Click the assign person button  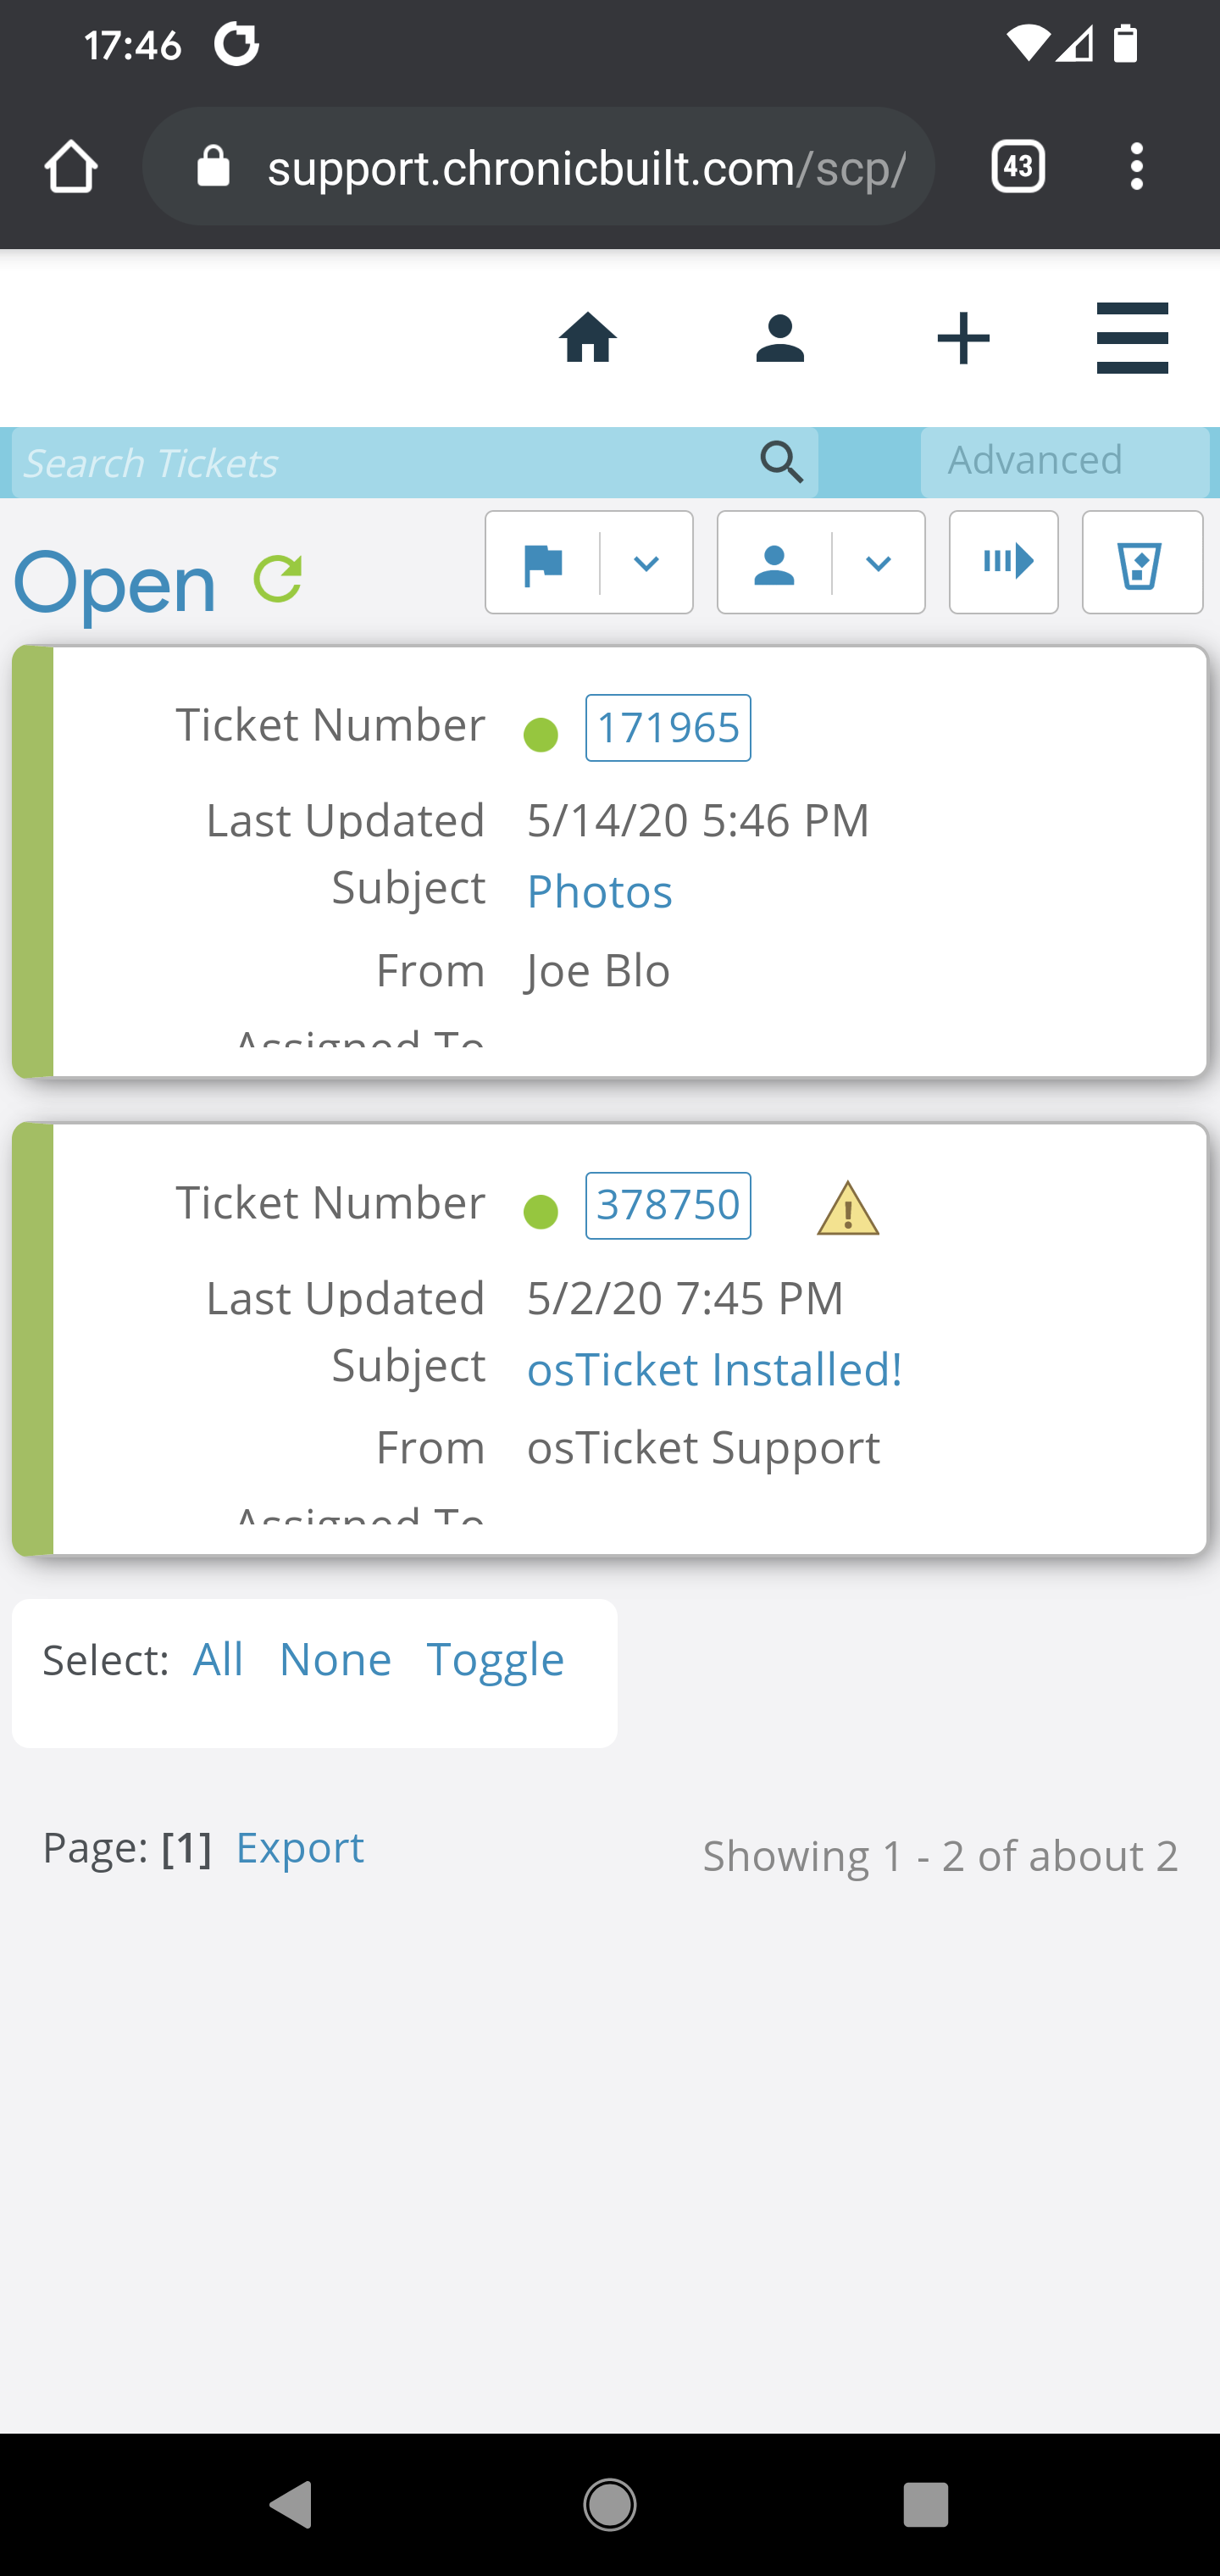(x=774, y=563)
